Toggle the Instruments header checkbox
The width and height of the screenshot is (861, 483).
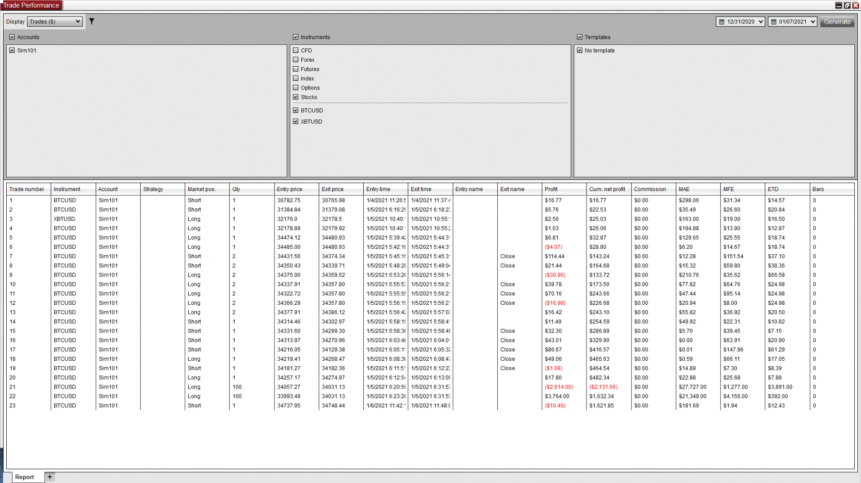click(x=296, y=37)
